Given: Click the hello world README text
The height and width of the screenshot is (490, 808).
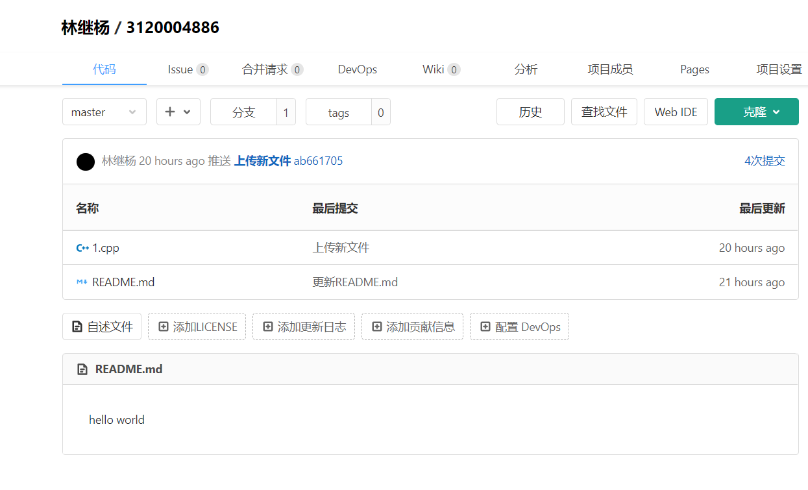Looking at the screenshot, I should click(x=117, y=420).
